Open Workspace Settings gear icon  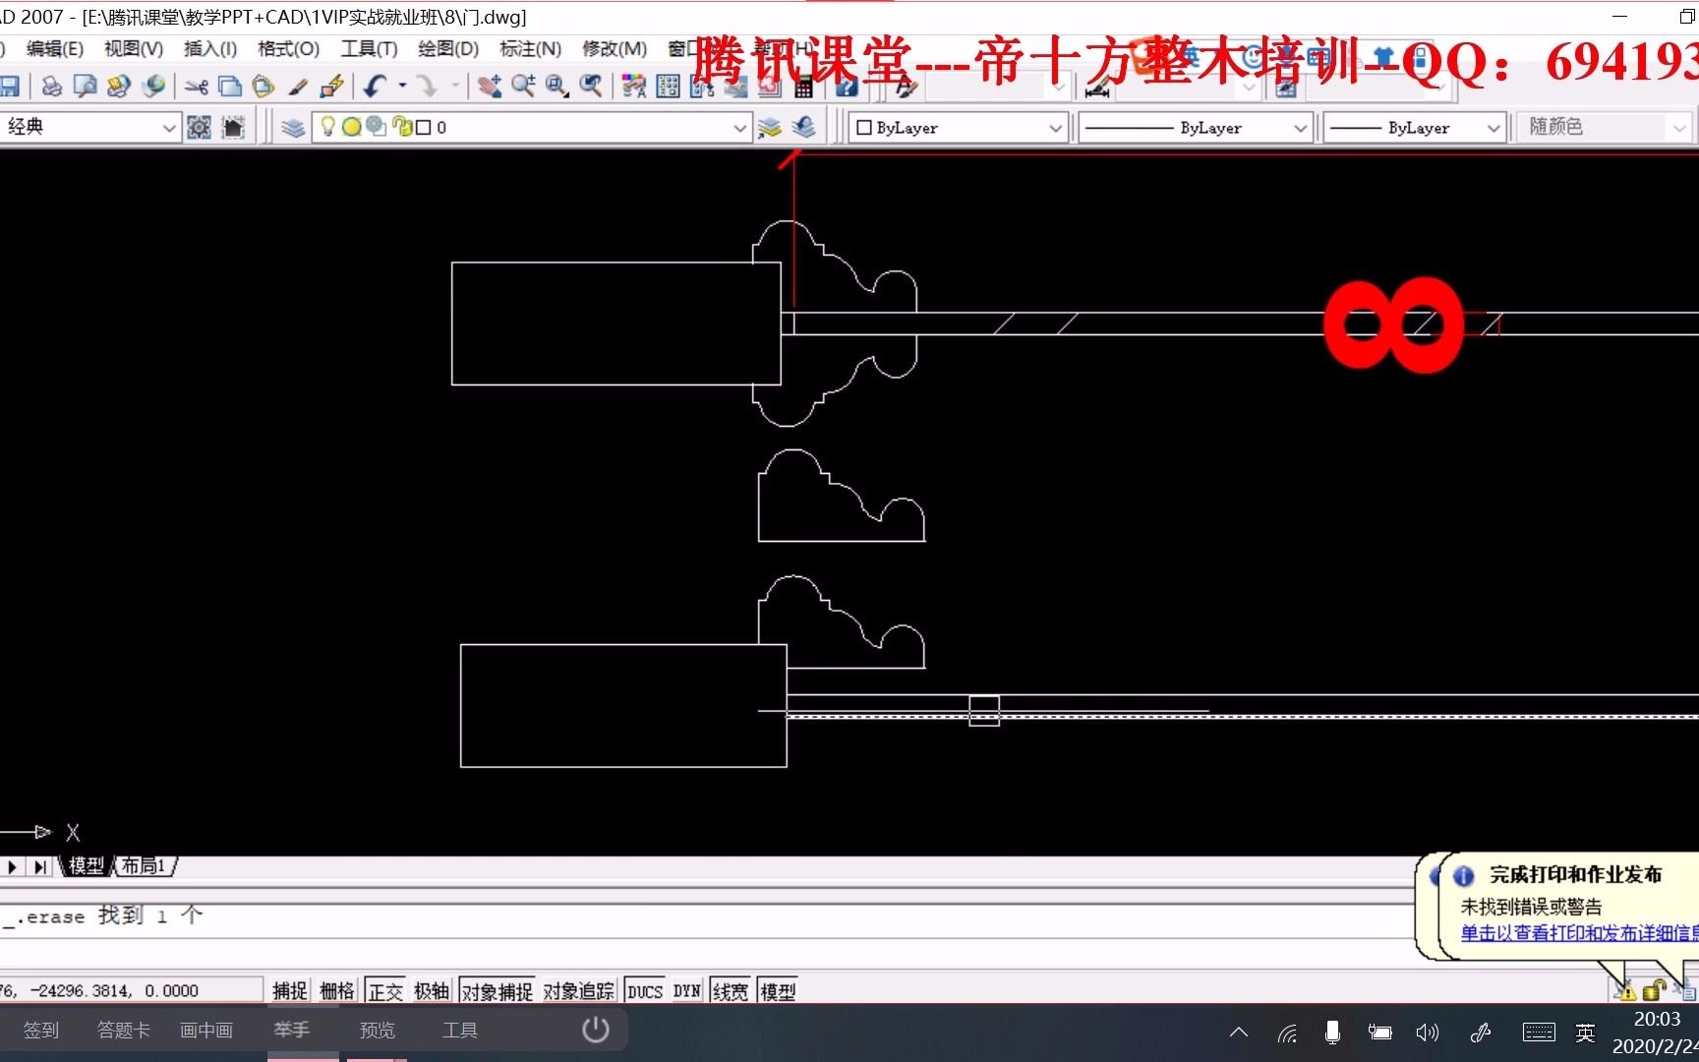[x=199, y=127]
